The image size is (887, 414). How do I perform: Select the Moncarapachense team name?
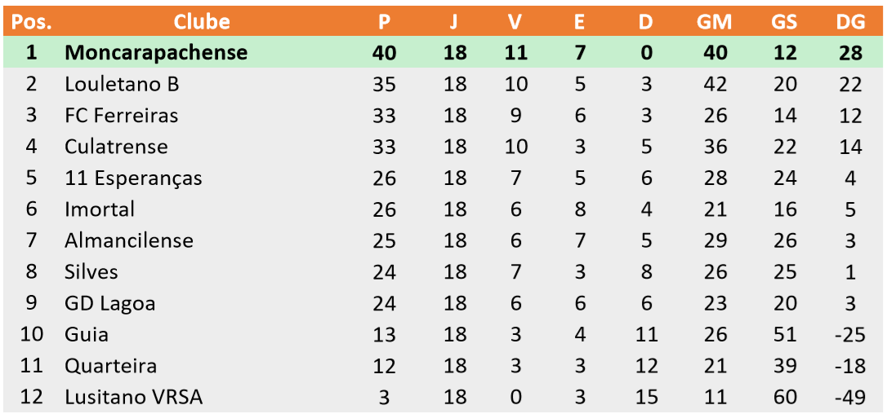coord(156,52)
